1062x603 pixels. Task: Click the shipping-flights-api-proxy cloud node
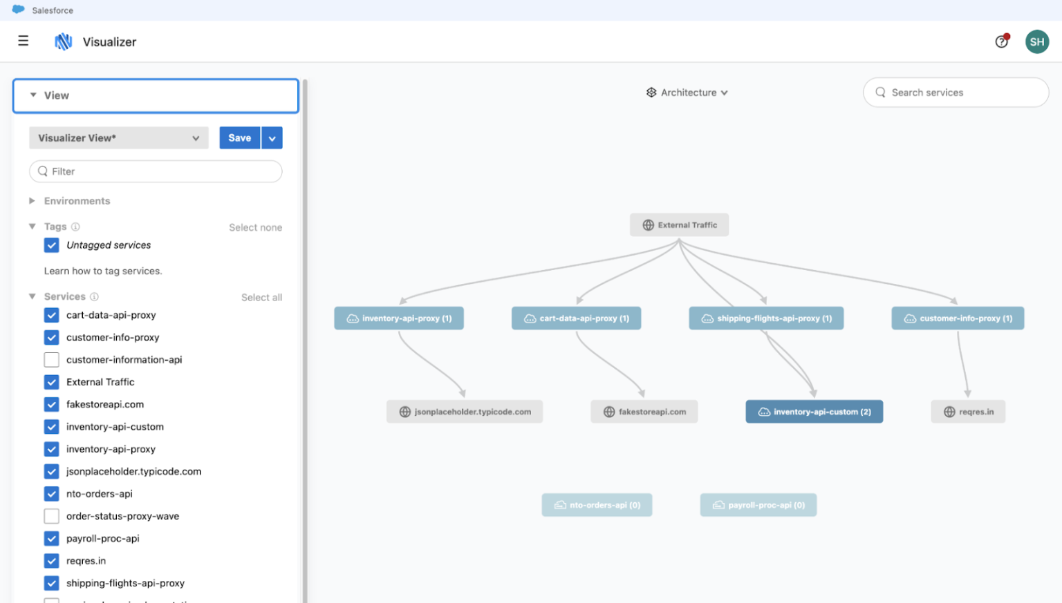pos(766,318)
